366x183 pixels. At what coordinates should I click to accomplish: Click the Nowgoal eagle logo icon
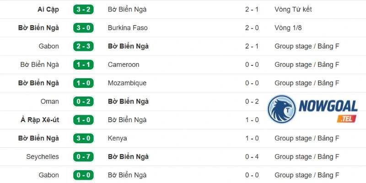281,109
